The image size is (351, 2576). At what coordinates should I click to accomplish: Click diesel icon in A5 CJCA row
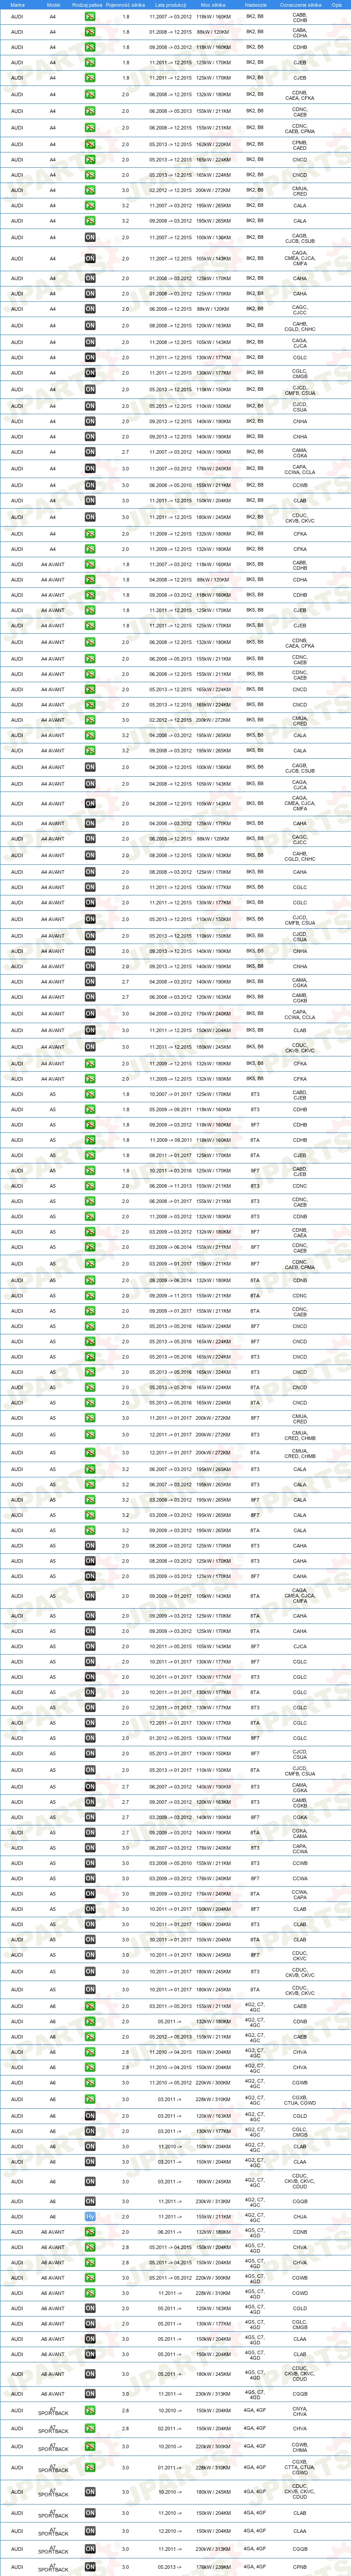tap(90, 1646)
